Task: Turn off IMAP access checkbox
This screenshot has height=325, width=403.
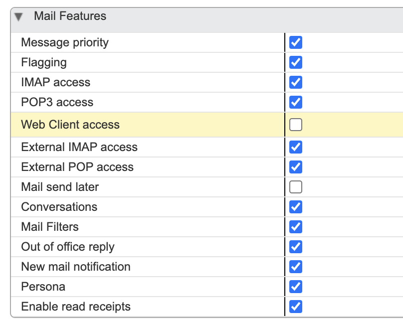Action: point(296,82)
